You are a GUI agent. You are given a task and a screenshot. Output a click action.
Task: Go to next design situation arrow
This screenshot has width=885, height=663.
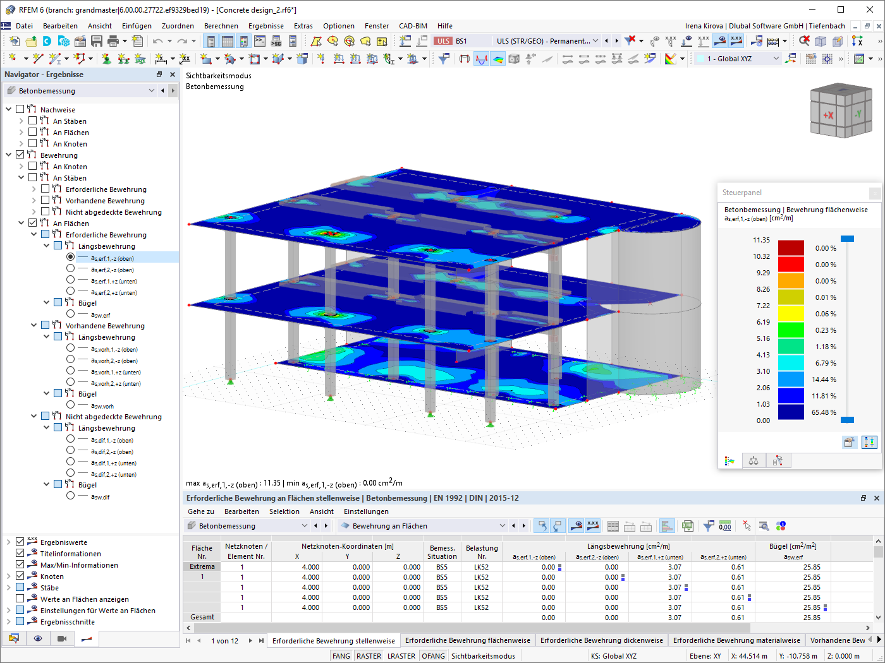pyautogui.click(x=617, y=41)
